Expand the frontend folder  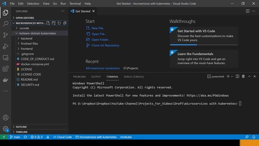click(40, 49)
